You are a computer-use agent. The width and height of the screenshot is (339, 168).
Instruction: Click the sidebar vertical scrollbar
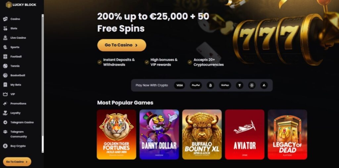[43, 84]
